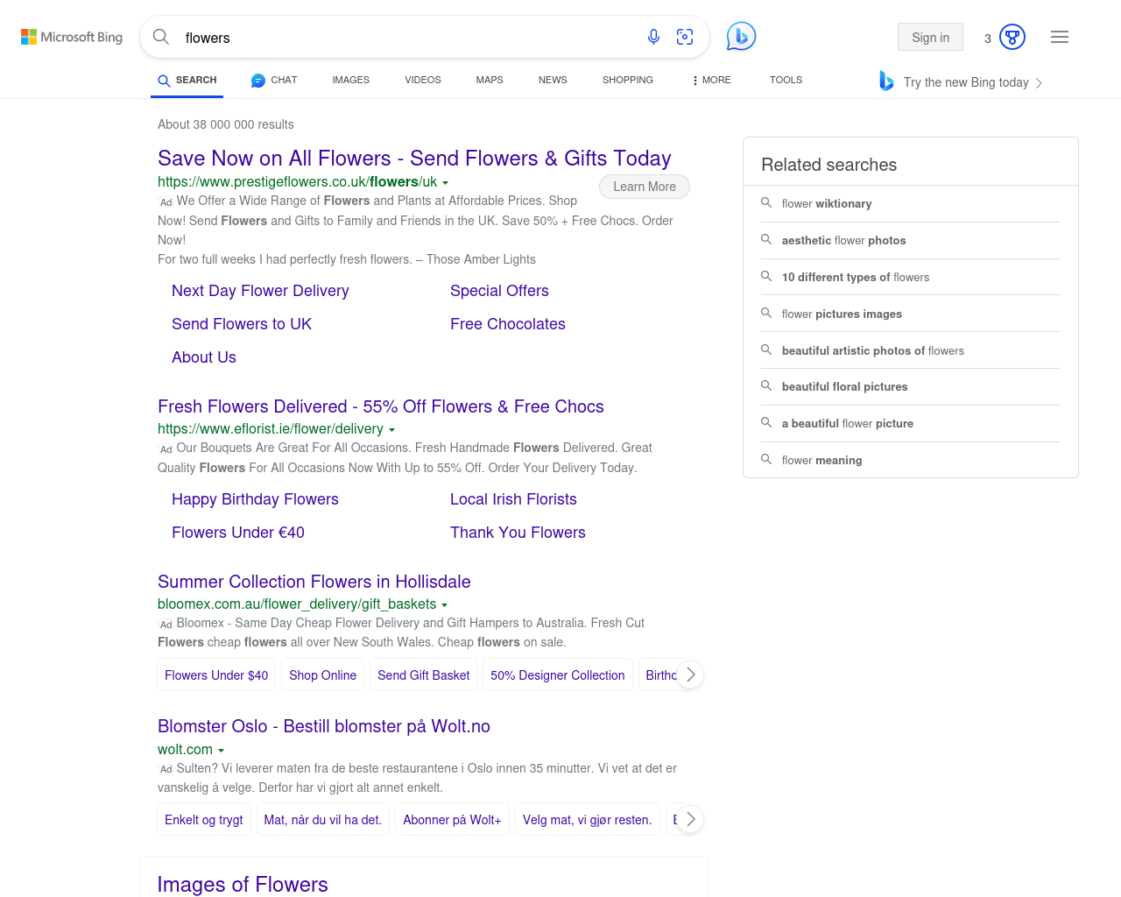Click search icon beside 10 different types of flowers

click(766, 276)
